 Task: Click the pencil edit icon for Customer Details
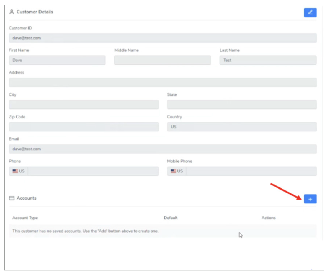[310, 12]
